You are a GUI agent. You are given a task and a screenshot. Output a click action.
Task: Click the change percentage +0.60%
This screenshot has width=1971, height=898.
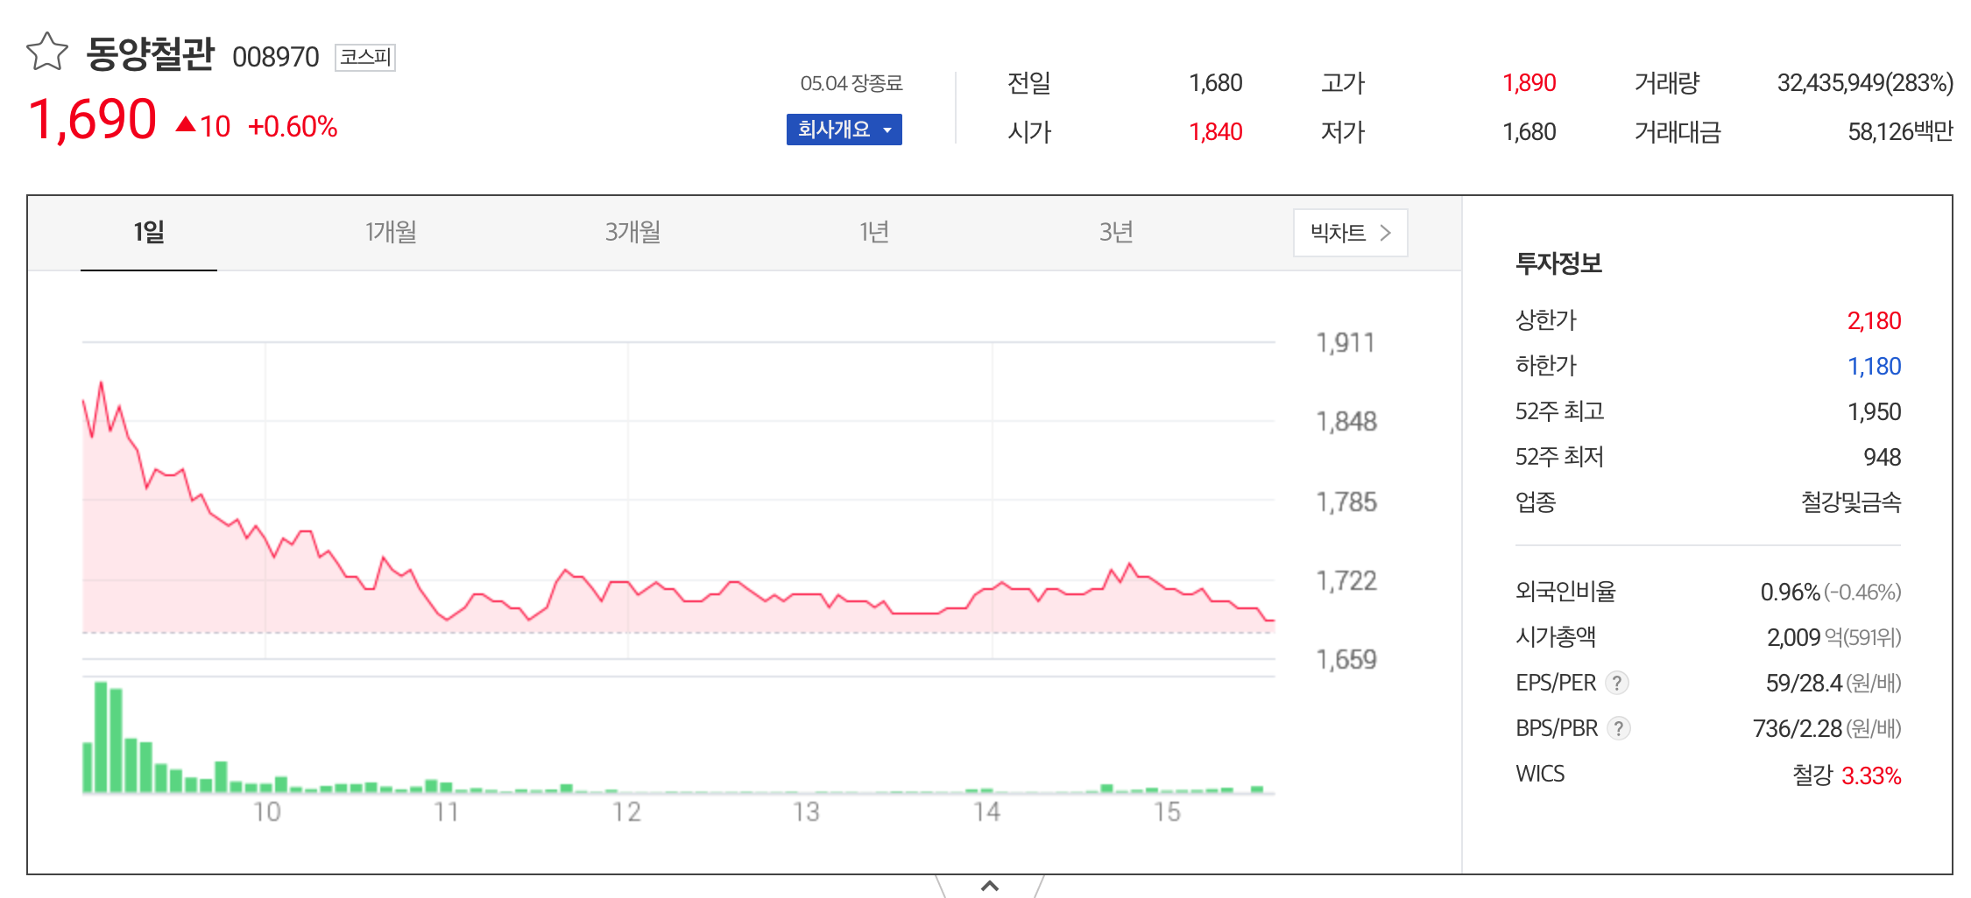point(293,127)
